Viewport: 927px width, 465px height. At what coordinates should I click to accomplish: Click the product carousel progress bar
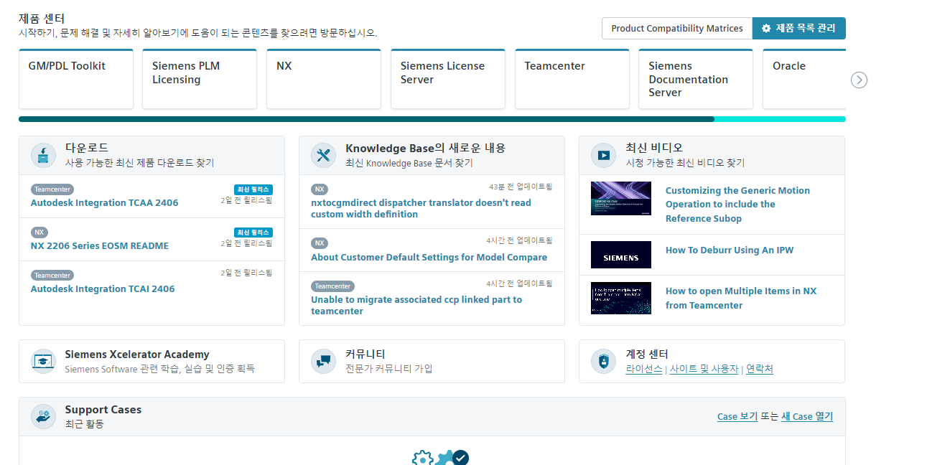(432, 119)
